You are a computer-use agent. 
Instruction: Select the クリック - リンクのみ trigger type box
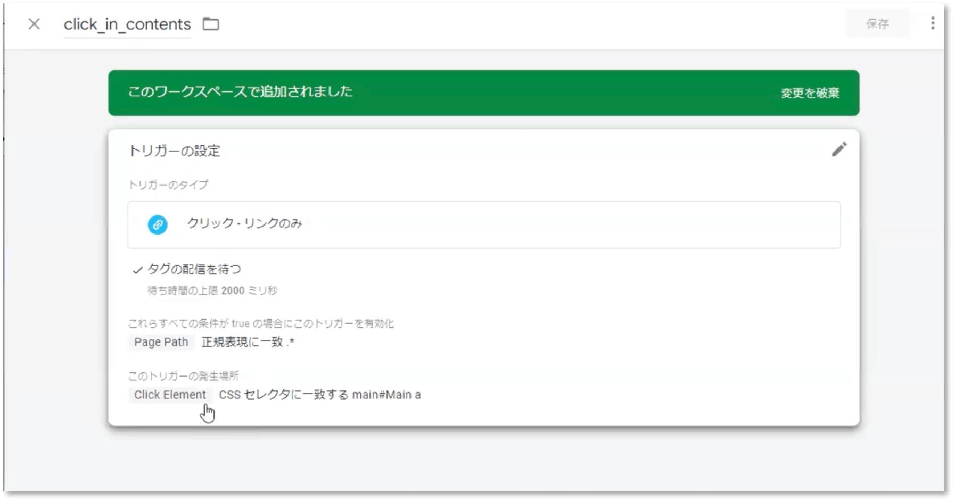[484, 224]
